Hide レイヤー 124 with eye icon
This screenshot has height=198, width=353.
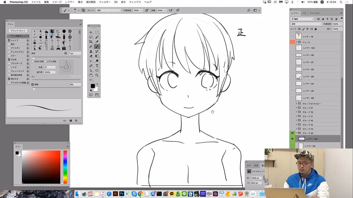tap(292, 139)
